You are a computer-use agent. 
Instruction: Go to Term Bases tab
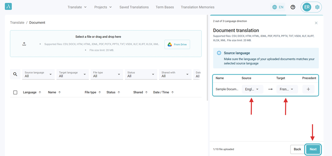tap(164, 7)
